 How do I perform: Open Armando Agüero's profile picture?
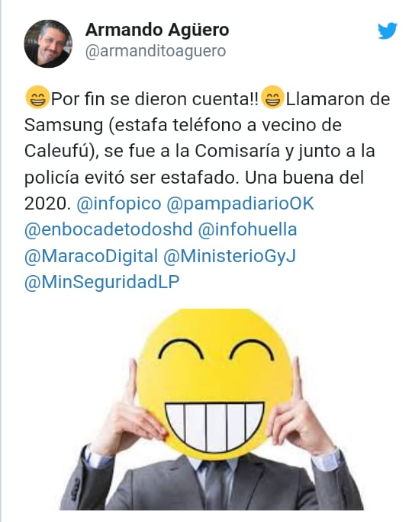[x=48, y=43]
